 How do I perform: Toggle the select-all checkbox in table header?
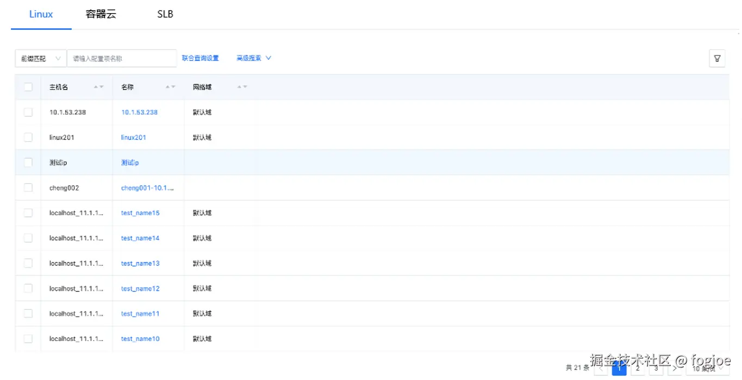click(x=28, y=87)
